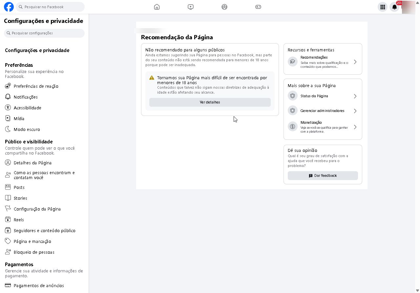Click the yellow warning triangle icon
This screenshot has width=420, height=293.
[x=152, y=78]
